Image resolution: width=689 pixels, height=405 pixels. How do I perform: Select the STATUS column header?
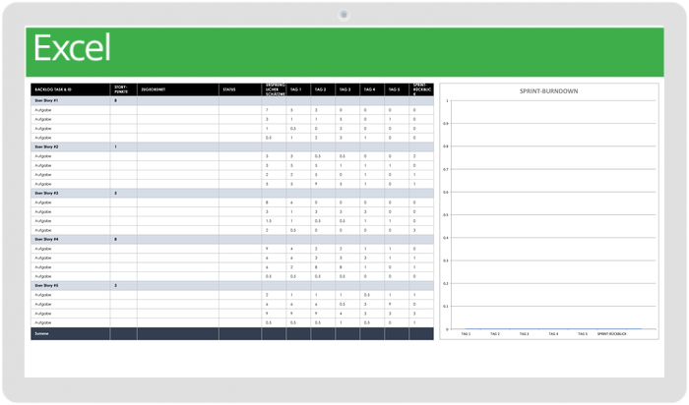pos(240,89)
